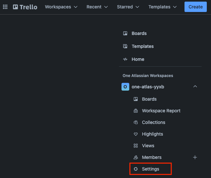
Task: Click the gear icon beside Settings
Action: (136, 169)
